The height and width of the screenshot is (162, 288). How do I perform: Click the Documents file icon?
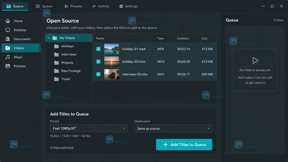8,39
